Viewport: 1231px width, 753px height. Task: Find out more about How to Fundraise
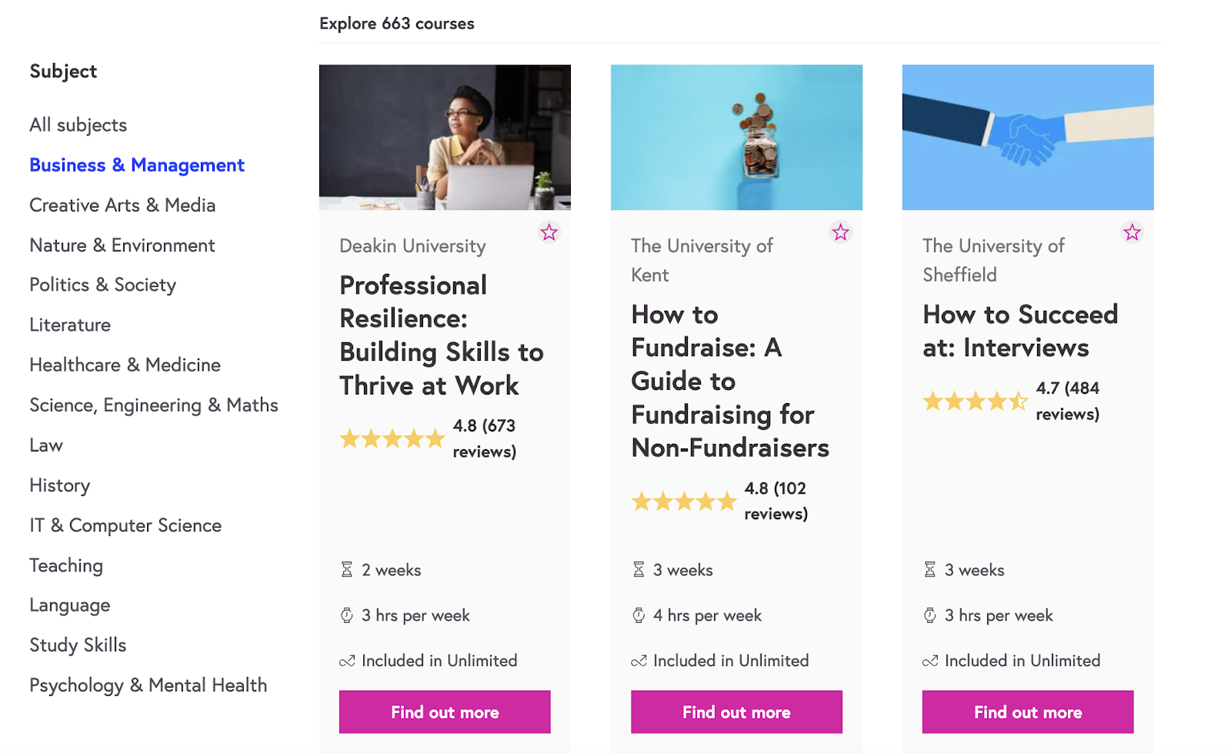click(x=736, y=712)
